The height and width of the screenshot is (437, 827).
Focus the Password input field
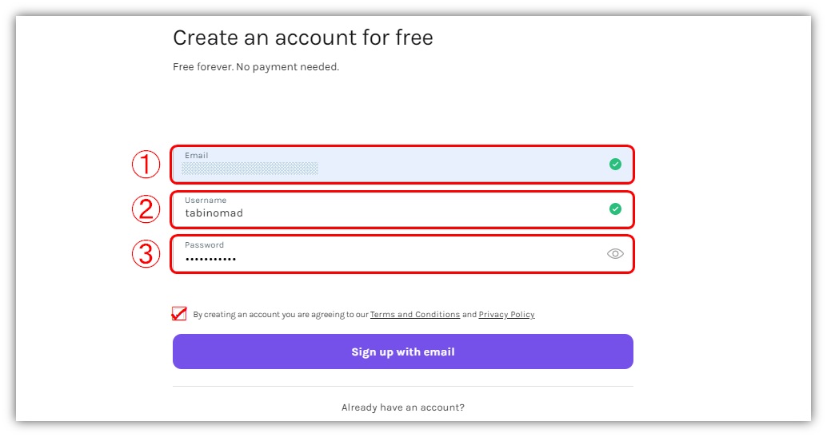(402, 254)
